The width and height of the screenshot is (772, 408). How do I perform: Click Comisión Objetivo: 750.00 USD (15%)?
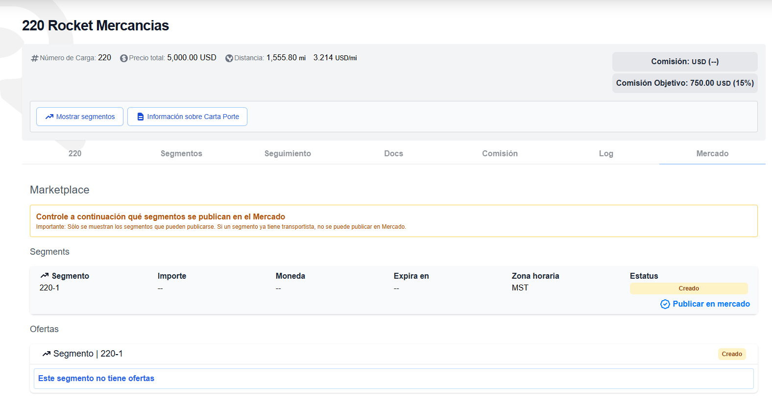coord(685,83)
